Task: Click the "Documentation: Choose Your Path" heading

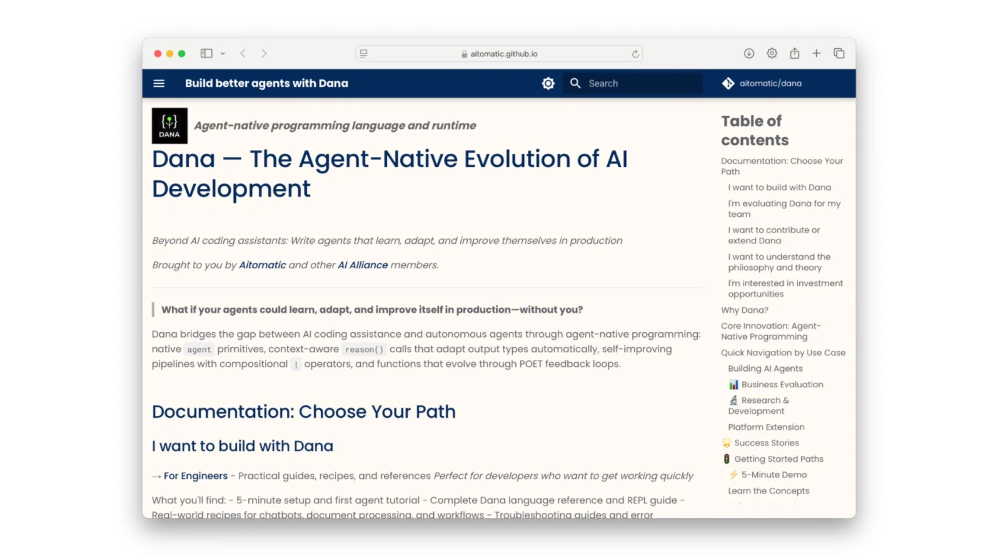Action: pyautogui.click(x=304, y=412)
